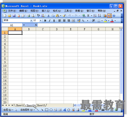Expand the Name Box dropdown arrow

24,25
